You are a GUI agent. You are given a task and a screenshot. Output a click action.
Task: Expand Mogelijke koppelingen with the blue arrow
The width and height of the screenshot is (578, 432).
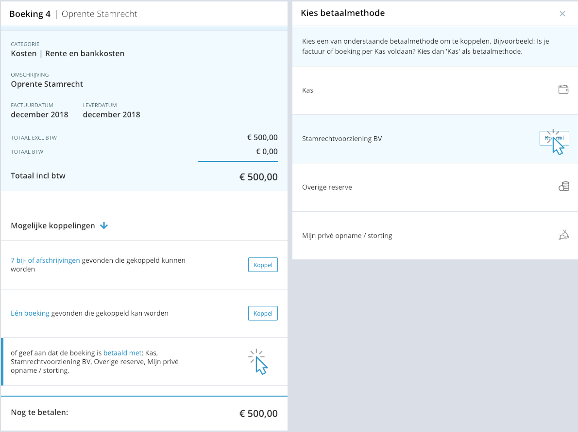[x=104, y=225]
